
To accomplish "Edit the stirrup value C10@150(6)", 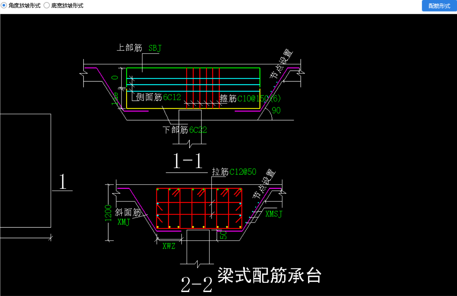I will 259,98.
